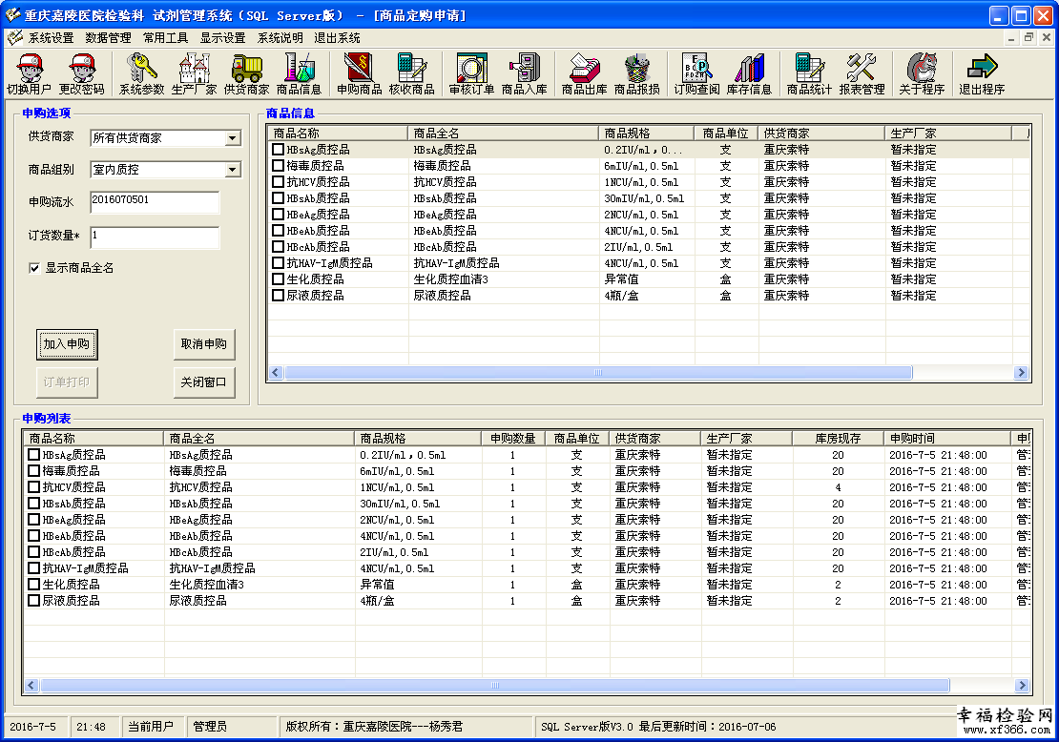Open the 显示设置 menu
1059x742 pixels.
(223, 38)
